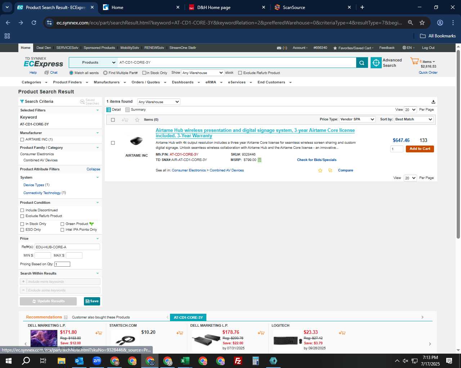The height and width of the screenshot is (368, 461).
Task: Open the Product Finders menu
Action: pos(70,82)
